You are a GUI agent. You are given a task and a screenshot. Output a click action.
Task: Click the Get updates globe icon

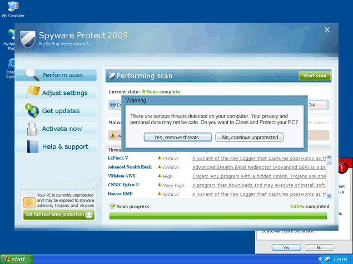[32, 110]
